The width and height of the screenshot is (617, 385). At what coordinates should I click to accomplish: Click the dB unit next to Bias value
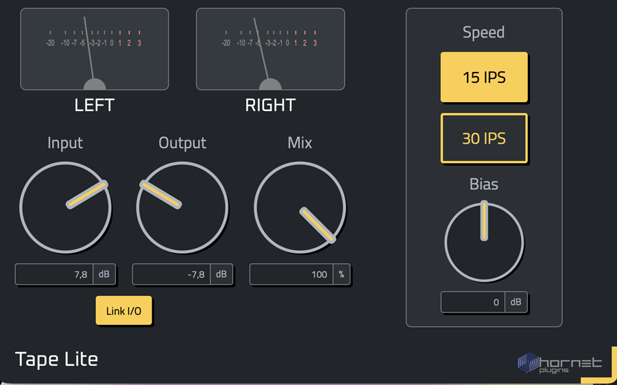pyautogui.click(x=516, y=302)
